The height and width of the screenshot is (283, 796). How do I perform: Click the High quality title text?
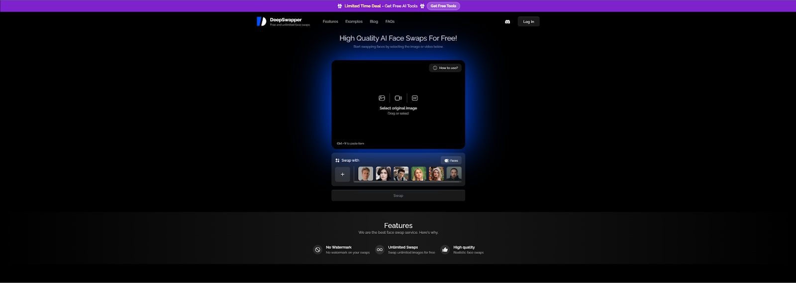tap(464, 247)
